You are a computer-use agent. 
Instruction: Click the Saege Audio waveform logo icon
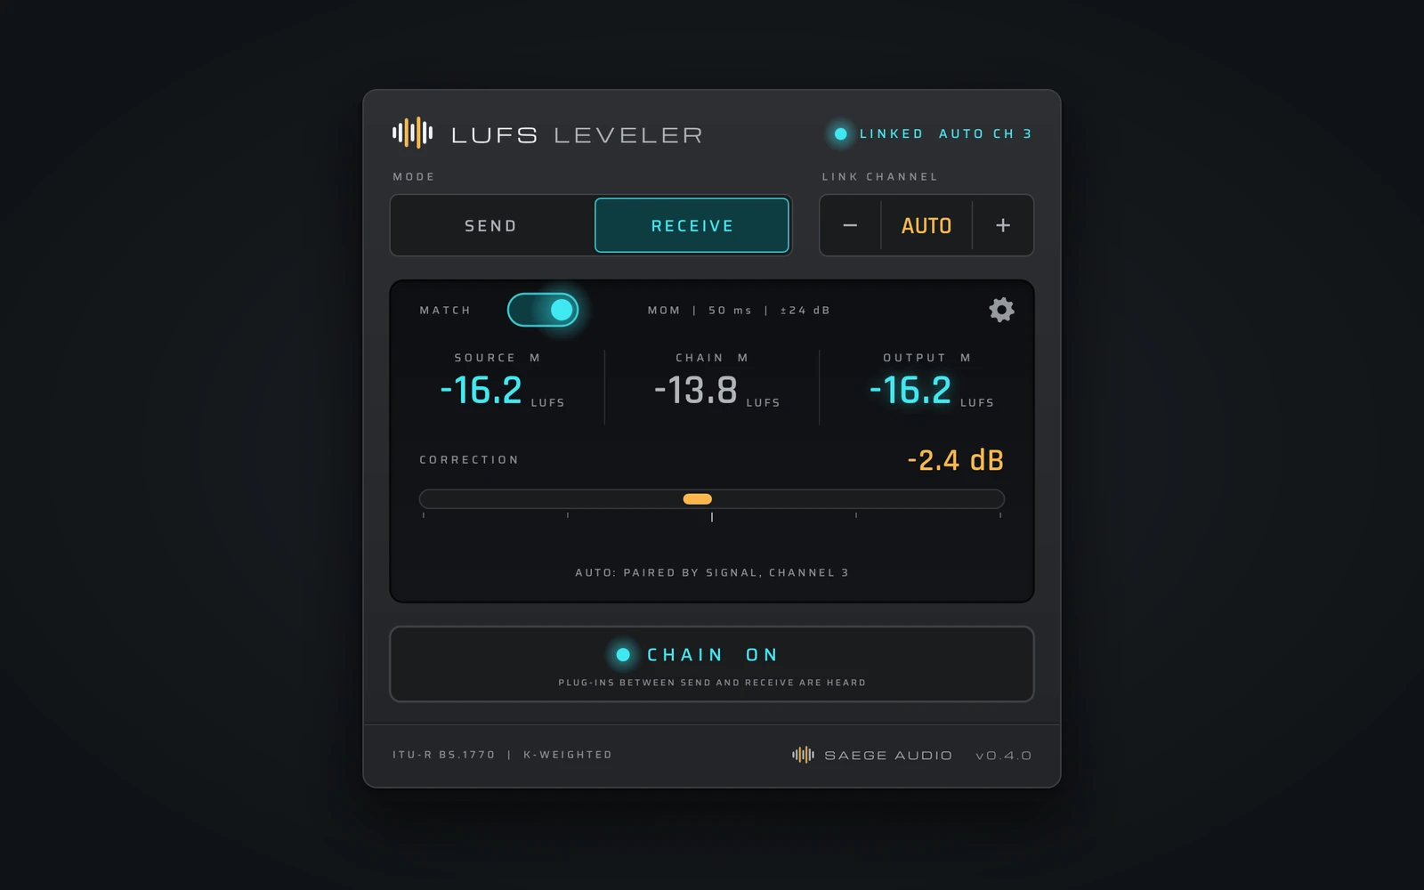tap(803, 755)
